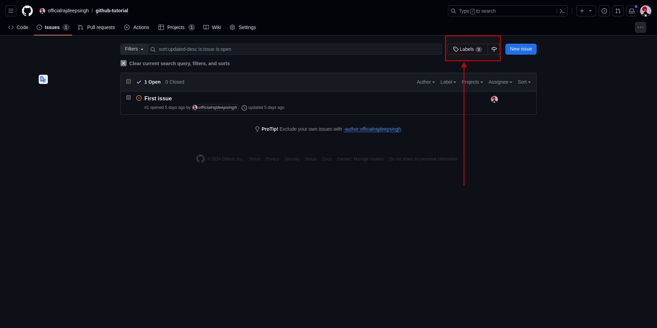Open notifications inbox icon

pyautogui.click(x=632, y=11)
